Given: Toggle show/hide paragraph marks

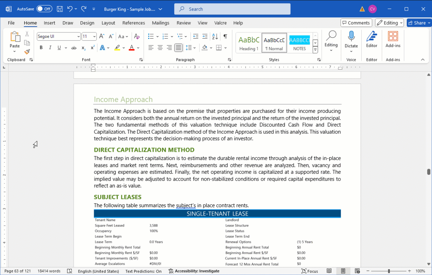Looking at the screenshot, I should (225, 36).
